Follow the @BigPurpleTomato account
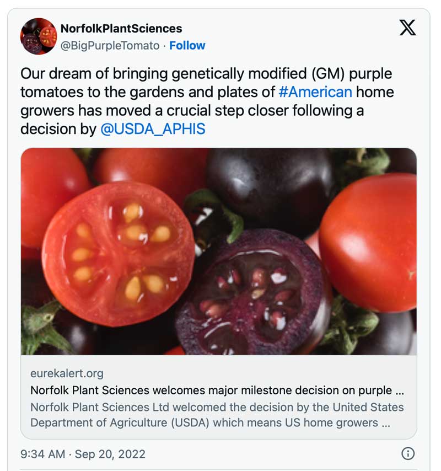Image resolution: width=441 pixels, height=471 pixels. tap(187, 45)
